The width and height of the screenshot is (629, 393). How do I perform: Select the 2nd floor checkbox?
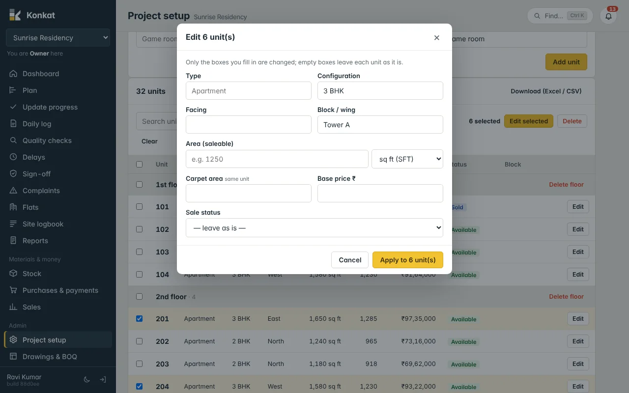pos(139,297)
